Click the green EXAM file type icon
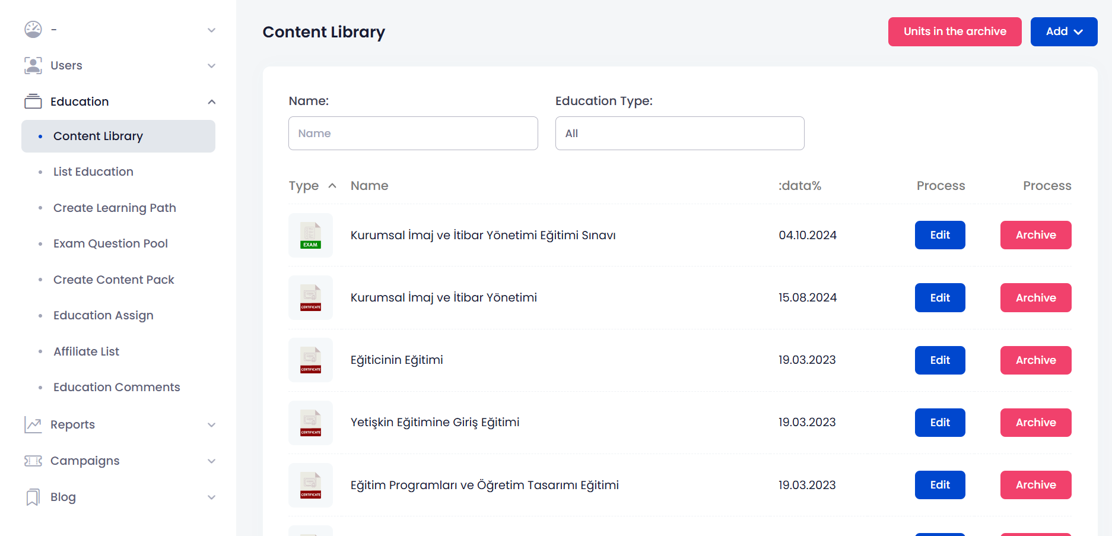Image resolution: width=1112 pixels, height=536 pixels. point(310,235)
